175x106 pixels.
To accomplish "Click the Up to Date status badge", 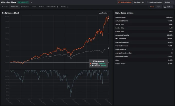I will 23,2.
